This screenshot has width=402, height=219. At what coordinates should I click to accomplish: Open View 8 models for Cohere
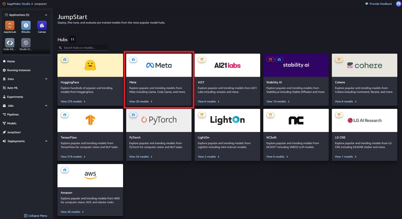click(x=346, y=101)
